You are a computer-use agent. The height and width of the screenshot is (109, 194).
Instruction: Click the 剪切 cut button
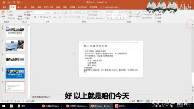coord(10,12)
